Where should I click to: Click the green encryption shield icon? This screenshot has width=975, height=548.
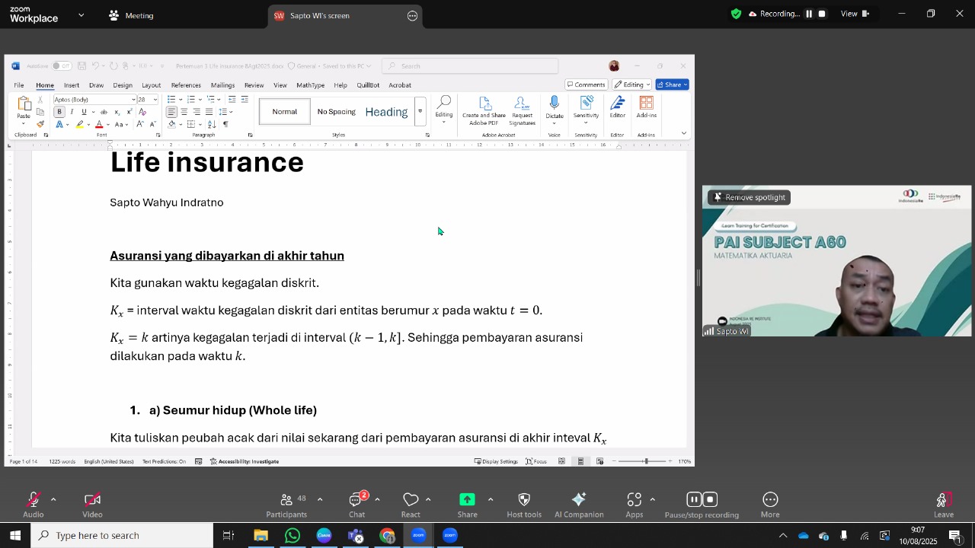tap(736, 14)
